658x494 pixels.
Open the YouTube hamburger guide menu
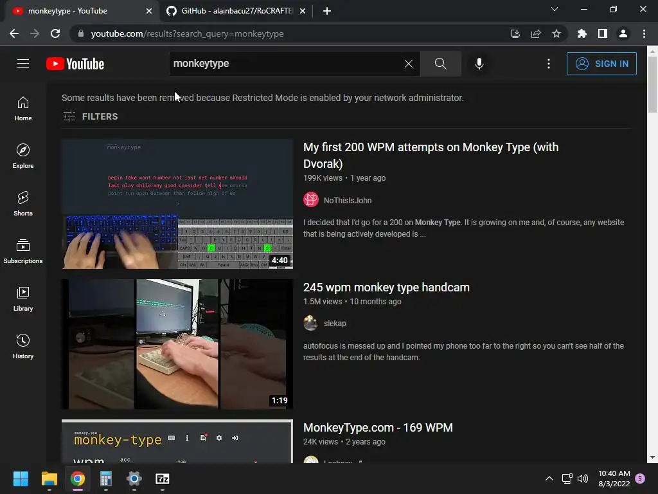click(23, 64)
